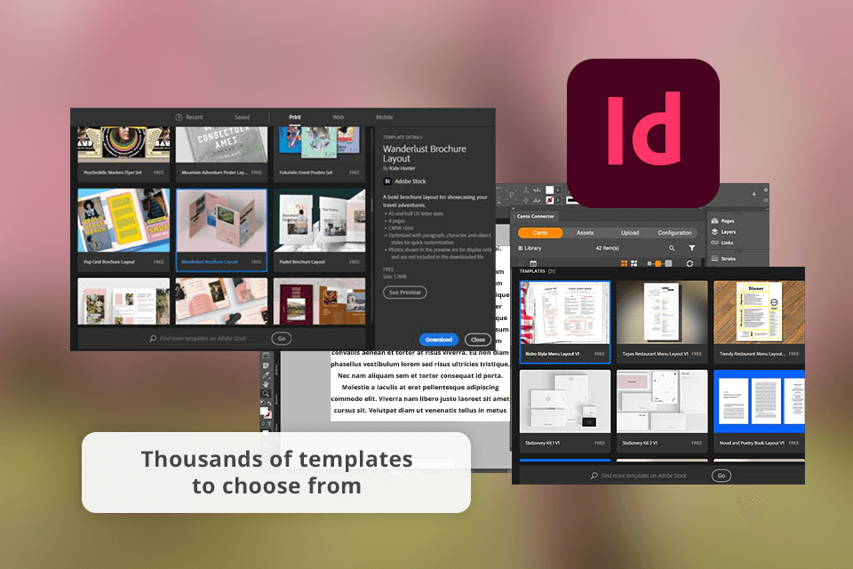Select Tapas Restaurant Menu Layout V1 template

[x=662, y=321]
